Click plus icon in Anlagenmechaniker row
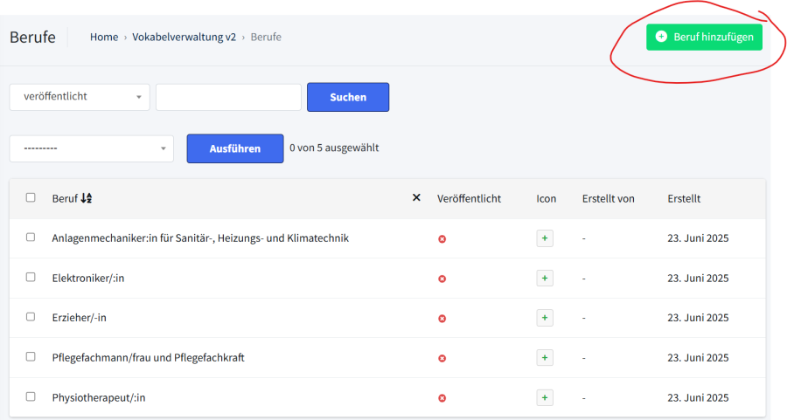 [544, 238]
